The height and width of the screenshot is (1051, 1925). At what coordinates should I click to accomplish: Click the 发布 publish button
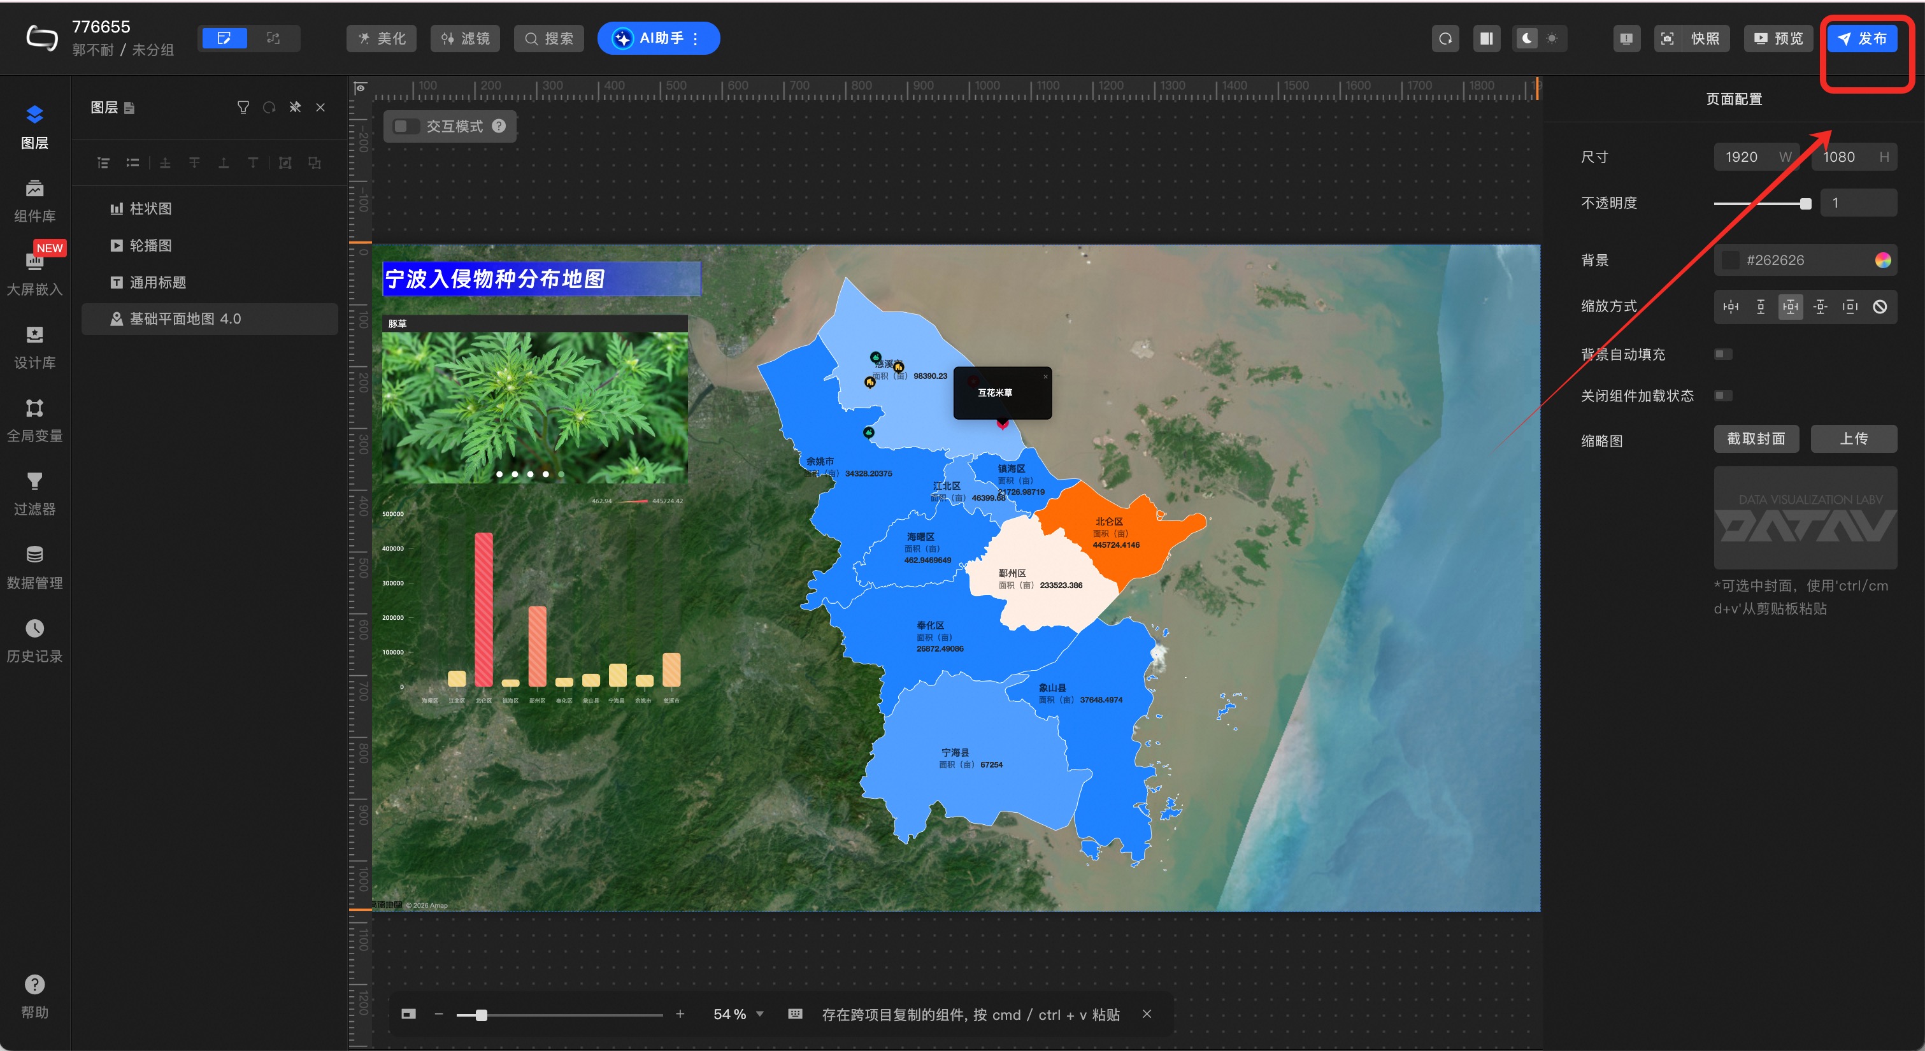click(x=1862, y=39)
